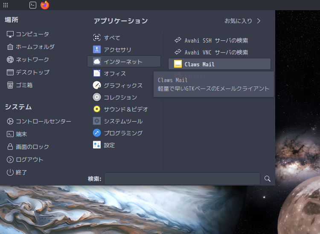Select システムツール category label

123,121
